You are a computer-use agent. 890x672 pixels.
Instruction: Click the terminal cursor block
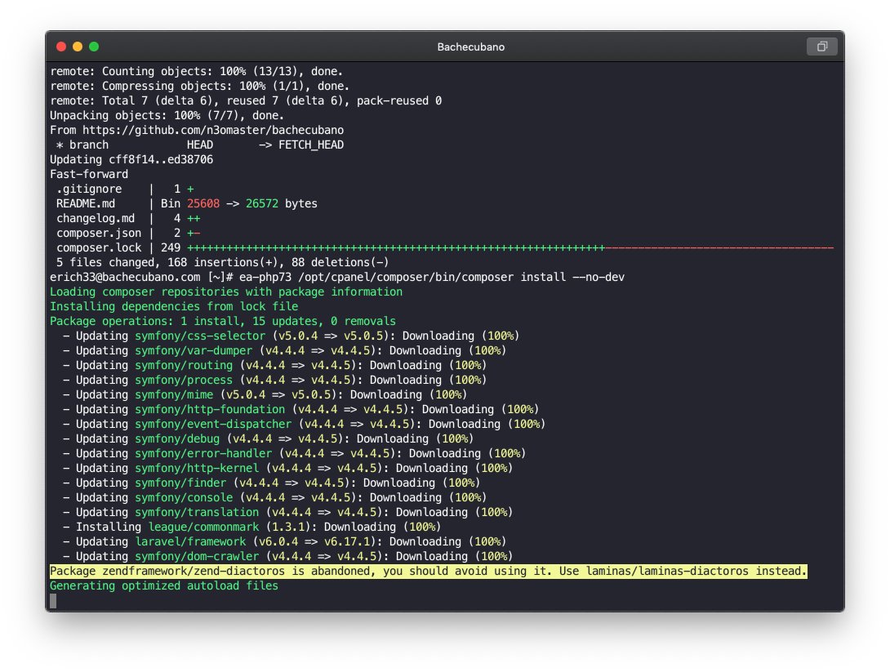(53, 601)
